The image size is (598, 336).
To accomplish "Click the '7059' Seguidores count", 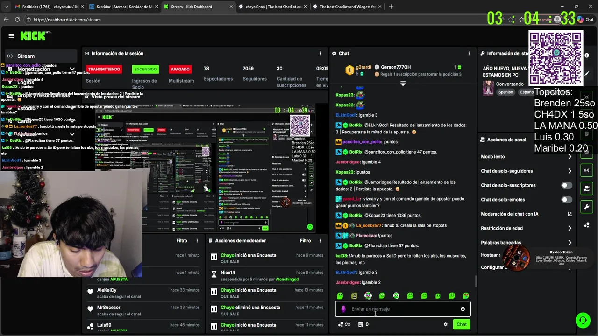I will coord(248,69).
